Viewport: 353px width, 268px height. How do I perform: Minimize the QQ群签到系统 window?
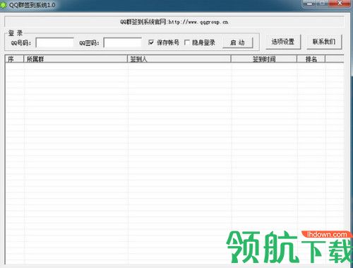click(x=309, y=4)
